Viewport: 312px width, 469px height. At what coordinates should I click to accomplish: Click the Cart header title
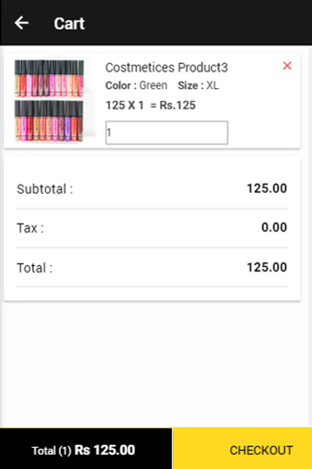(69, 23)
